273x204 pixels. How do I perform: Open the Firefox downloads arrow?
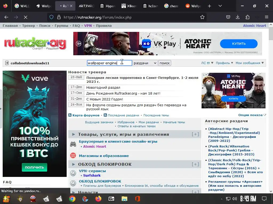pyautogui.click(x=238, y=17)
